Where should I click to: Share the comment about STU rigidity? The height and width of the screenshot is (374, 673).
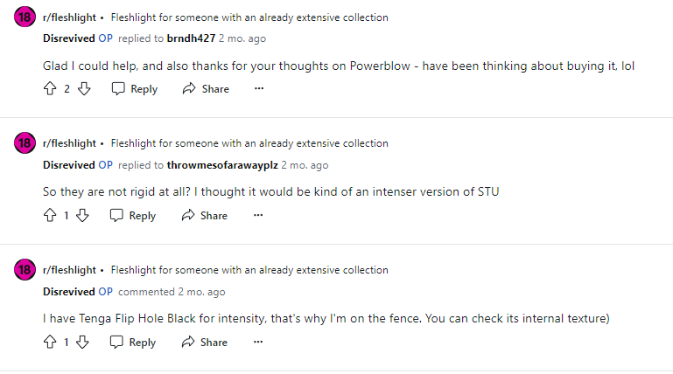(x=205, y=216)
